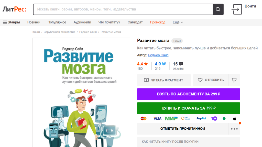This screenshot has width=262, height=147.
Task: Click the blue LiveLib rating 4,0
Action: pos(160,64)
